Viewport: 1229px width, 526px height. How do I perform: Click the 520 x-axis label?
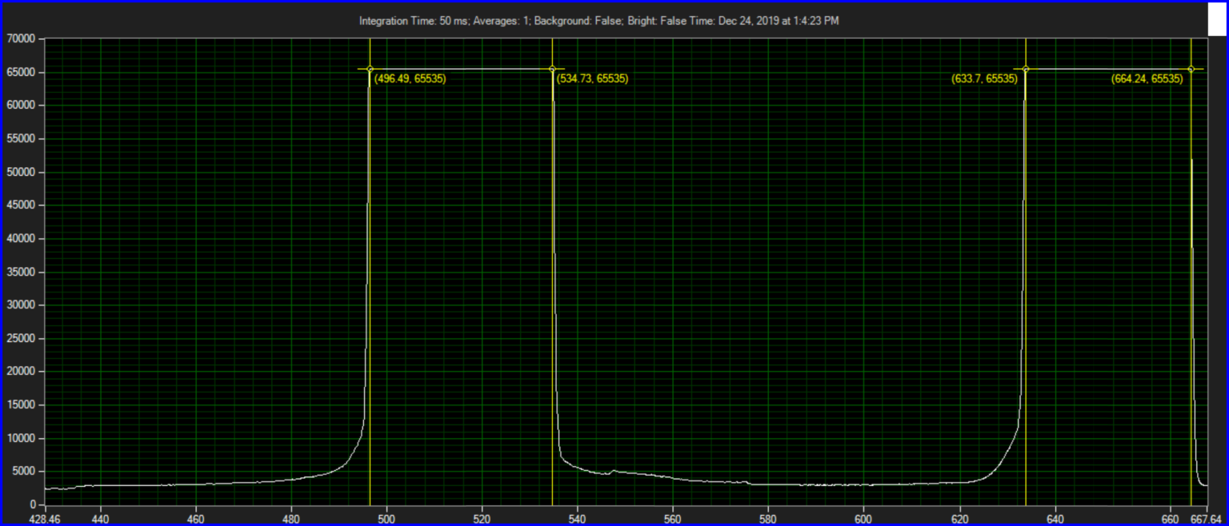[x=482, y=518]
